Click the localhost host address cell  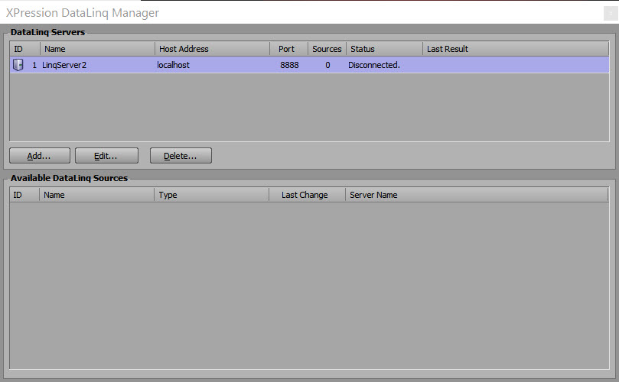(173, 65)
